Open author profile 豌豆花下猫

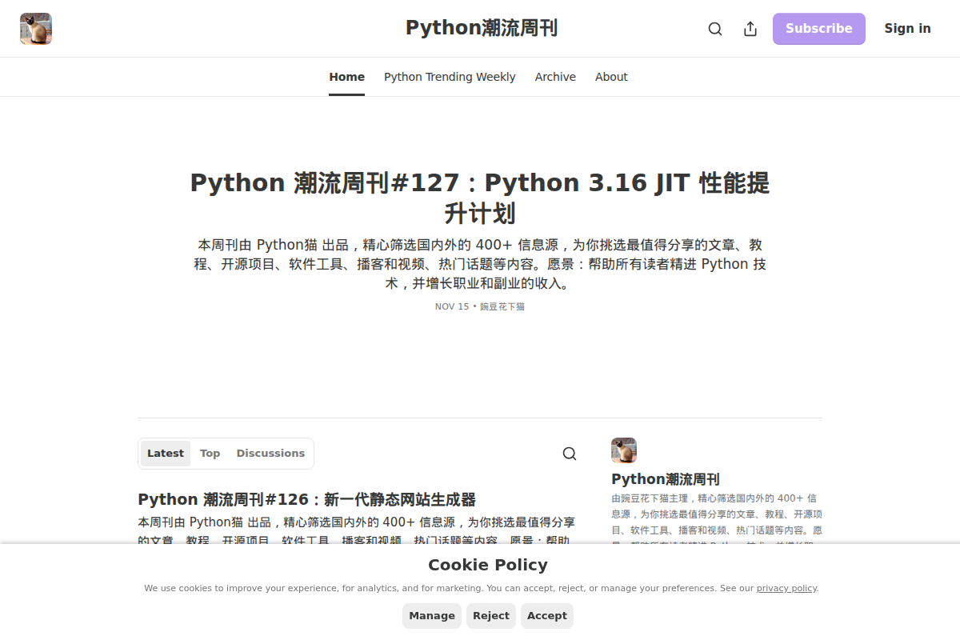click(x=502, y=306)
